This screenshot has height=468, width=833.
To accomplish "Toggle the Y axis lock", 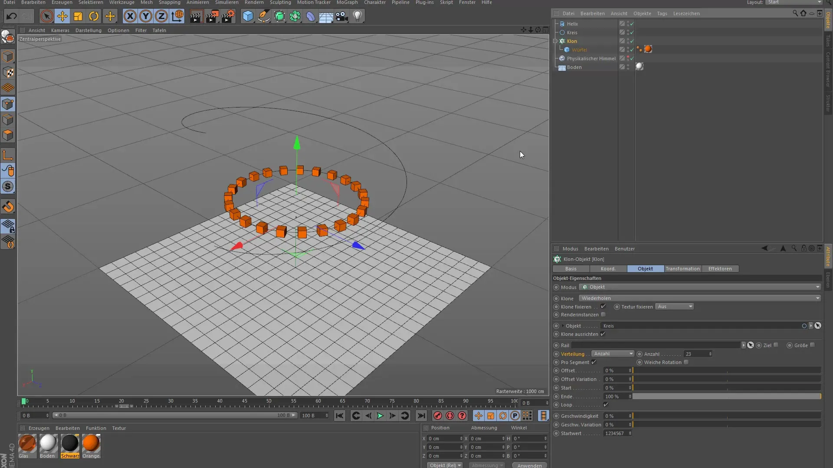I will click(x=145, y=16).
